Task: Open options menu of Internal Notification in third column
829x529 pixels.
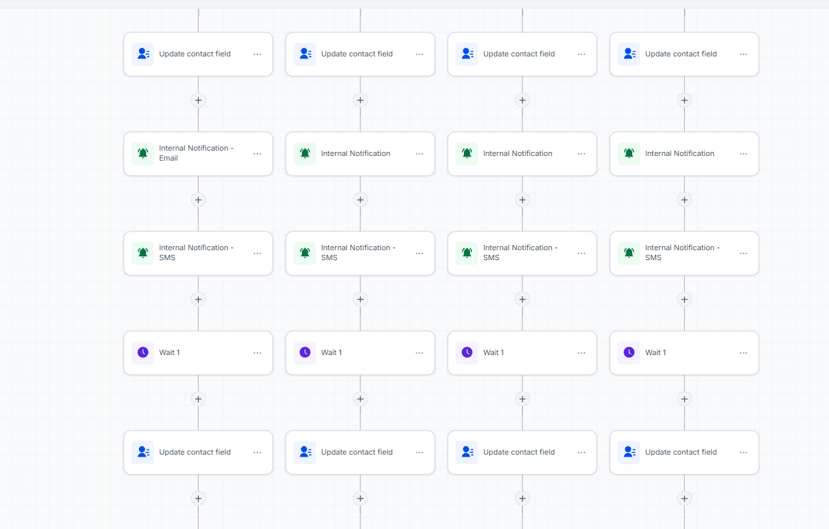Action: coord(582,153)
